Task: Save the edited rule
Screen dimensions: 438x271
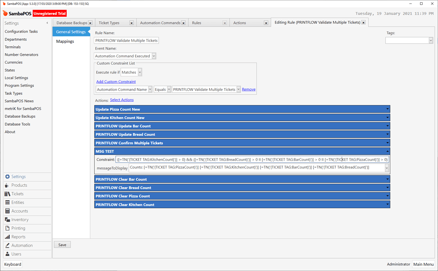Action: 62,244
